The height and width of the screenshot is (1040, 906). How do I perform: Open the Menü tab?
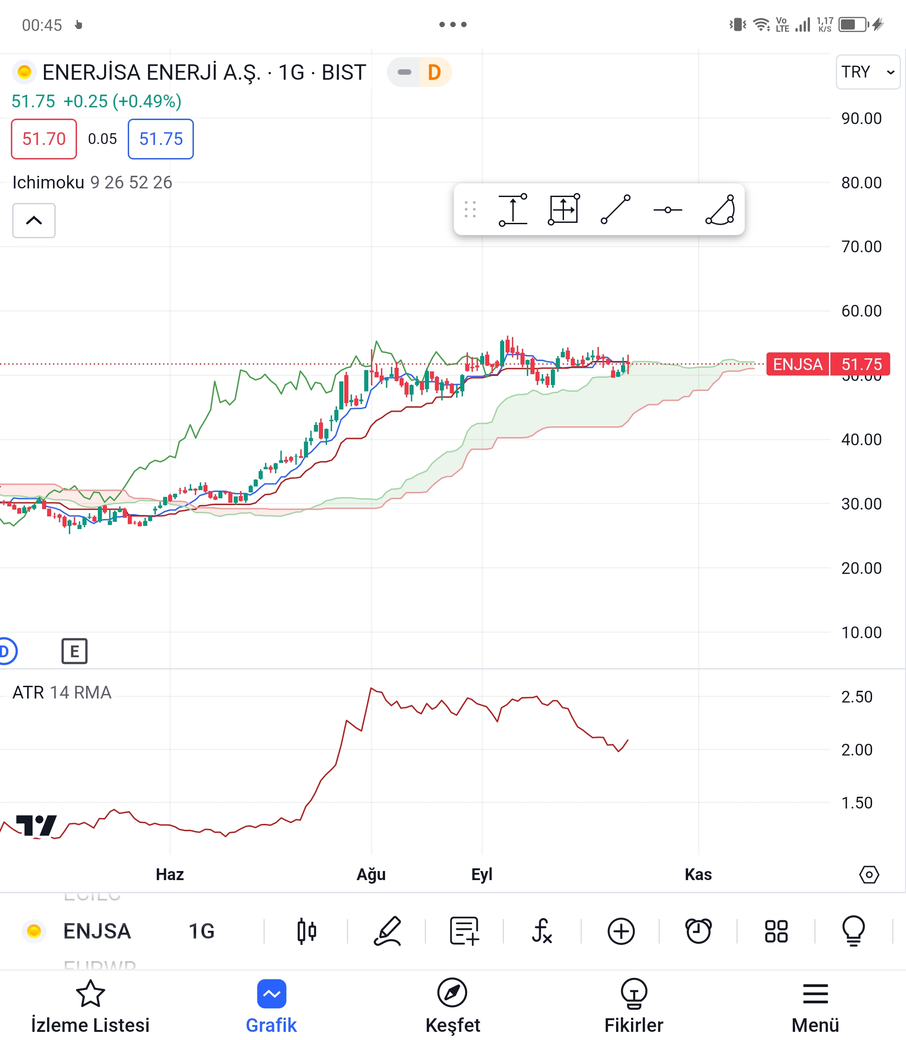pos(815,1006)
